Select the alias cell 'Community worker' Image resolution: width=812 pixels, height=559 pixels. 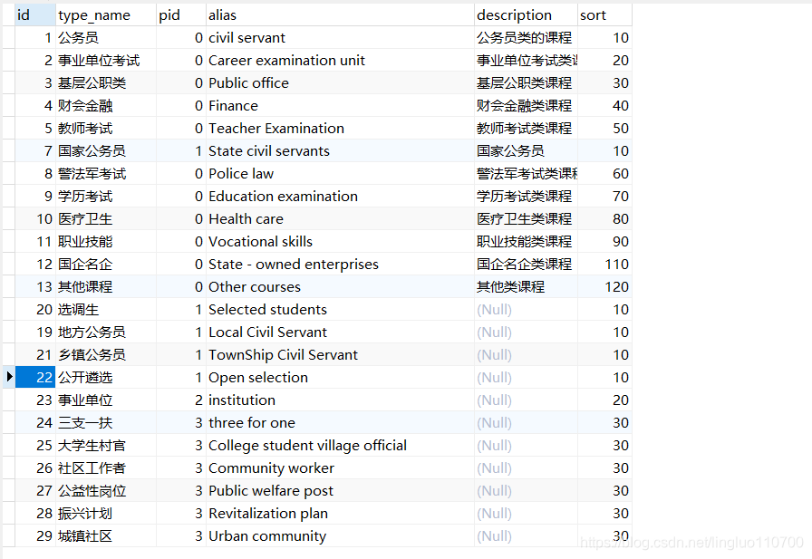pyautogui.click(x=340, y=467)
